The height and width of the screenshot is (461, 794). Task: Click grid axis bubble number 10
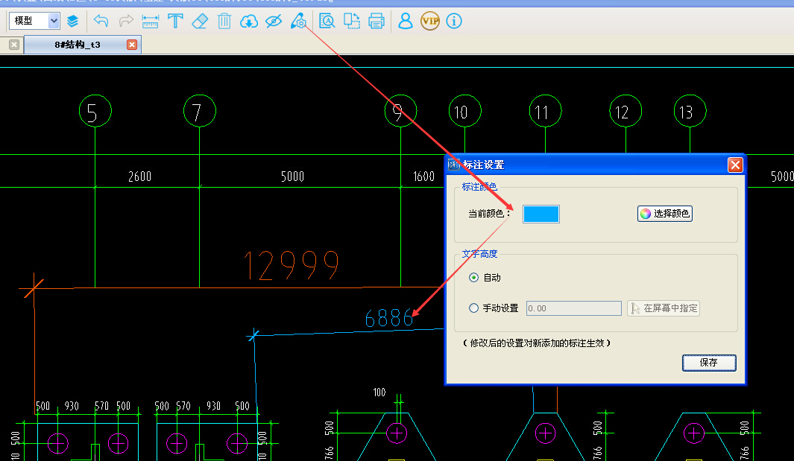(x=465, y=111)
